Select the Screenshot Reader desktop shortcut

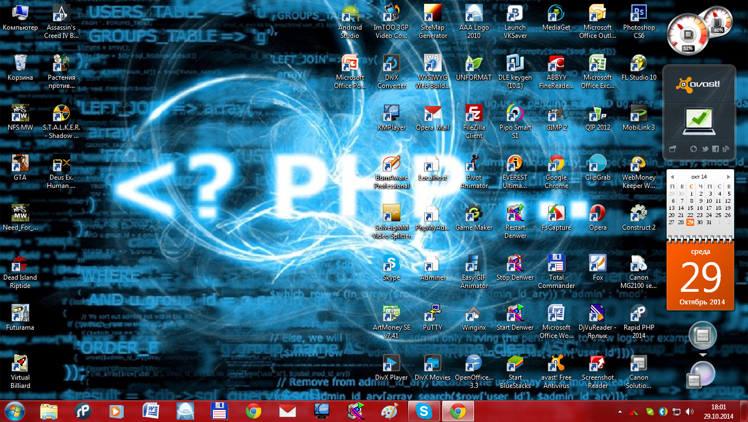pos(597,372)
